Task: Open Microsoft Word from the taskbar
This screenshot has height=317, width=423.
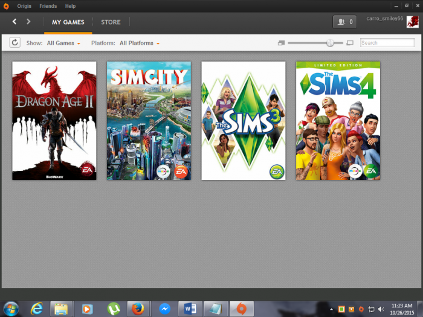Action: click(190, 309)
